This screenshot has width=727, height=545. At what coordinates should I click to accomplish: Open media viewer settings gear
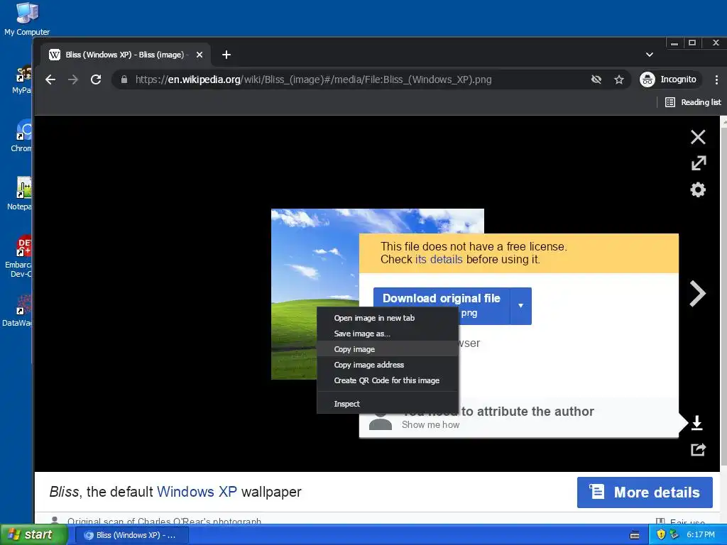(698, 189)
